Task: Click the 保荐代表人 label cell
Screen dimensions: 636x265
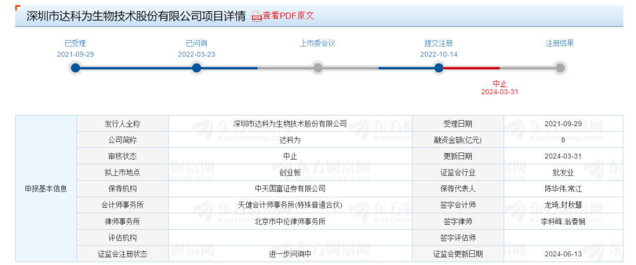Action: [458, 188]
